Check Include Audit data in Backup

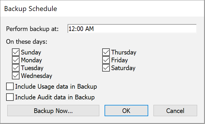10,97
